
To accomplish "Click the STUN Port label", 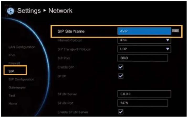I will click(x=65, y=103).
